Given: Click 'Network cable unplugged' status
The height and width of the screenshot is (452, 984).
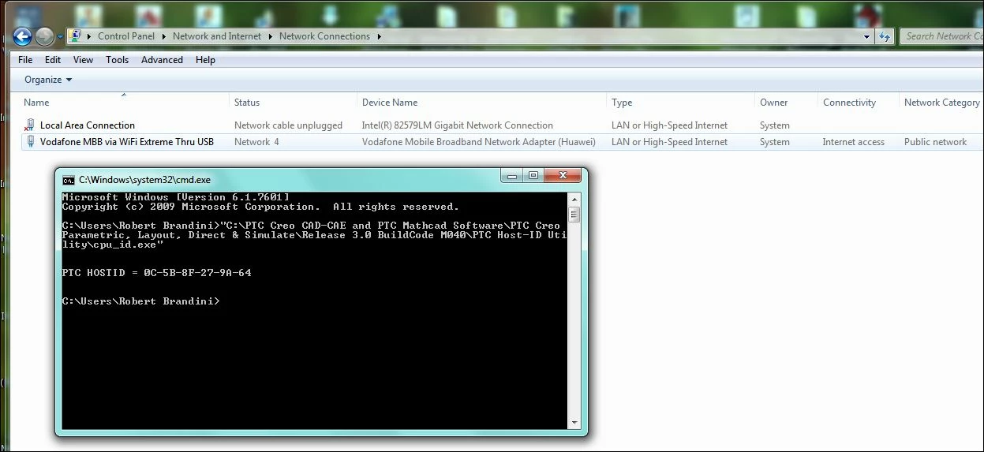Looking at the screenshot, I should 288,125.
